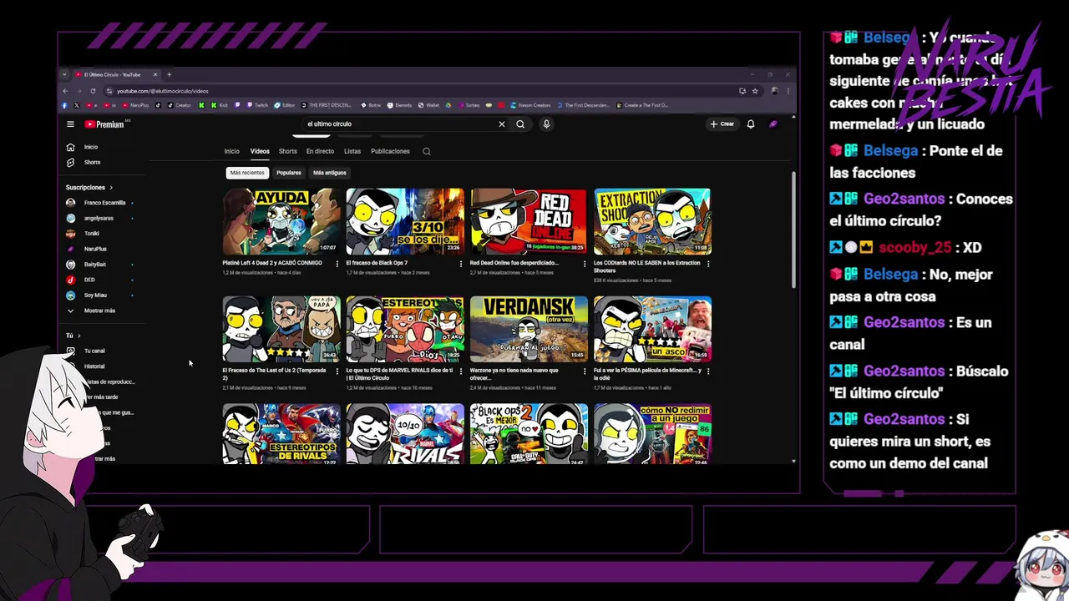This screenshot has height=601, width=1069.
Task: Open the Platiné Left 4 Dead 2 thumbnail
Action: pyautogui.click(x=281, y=221)
